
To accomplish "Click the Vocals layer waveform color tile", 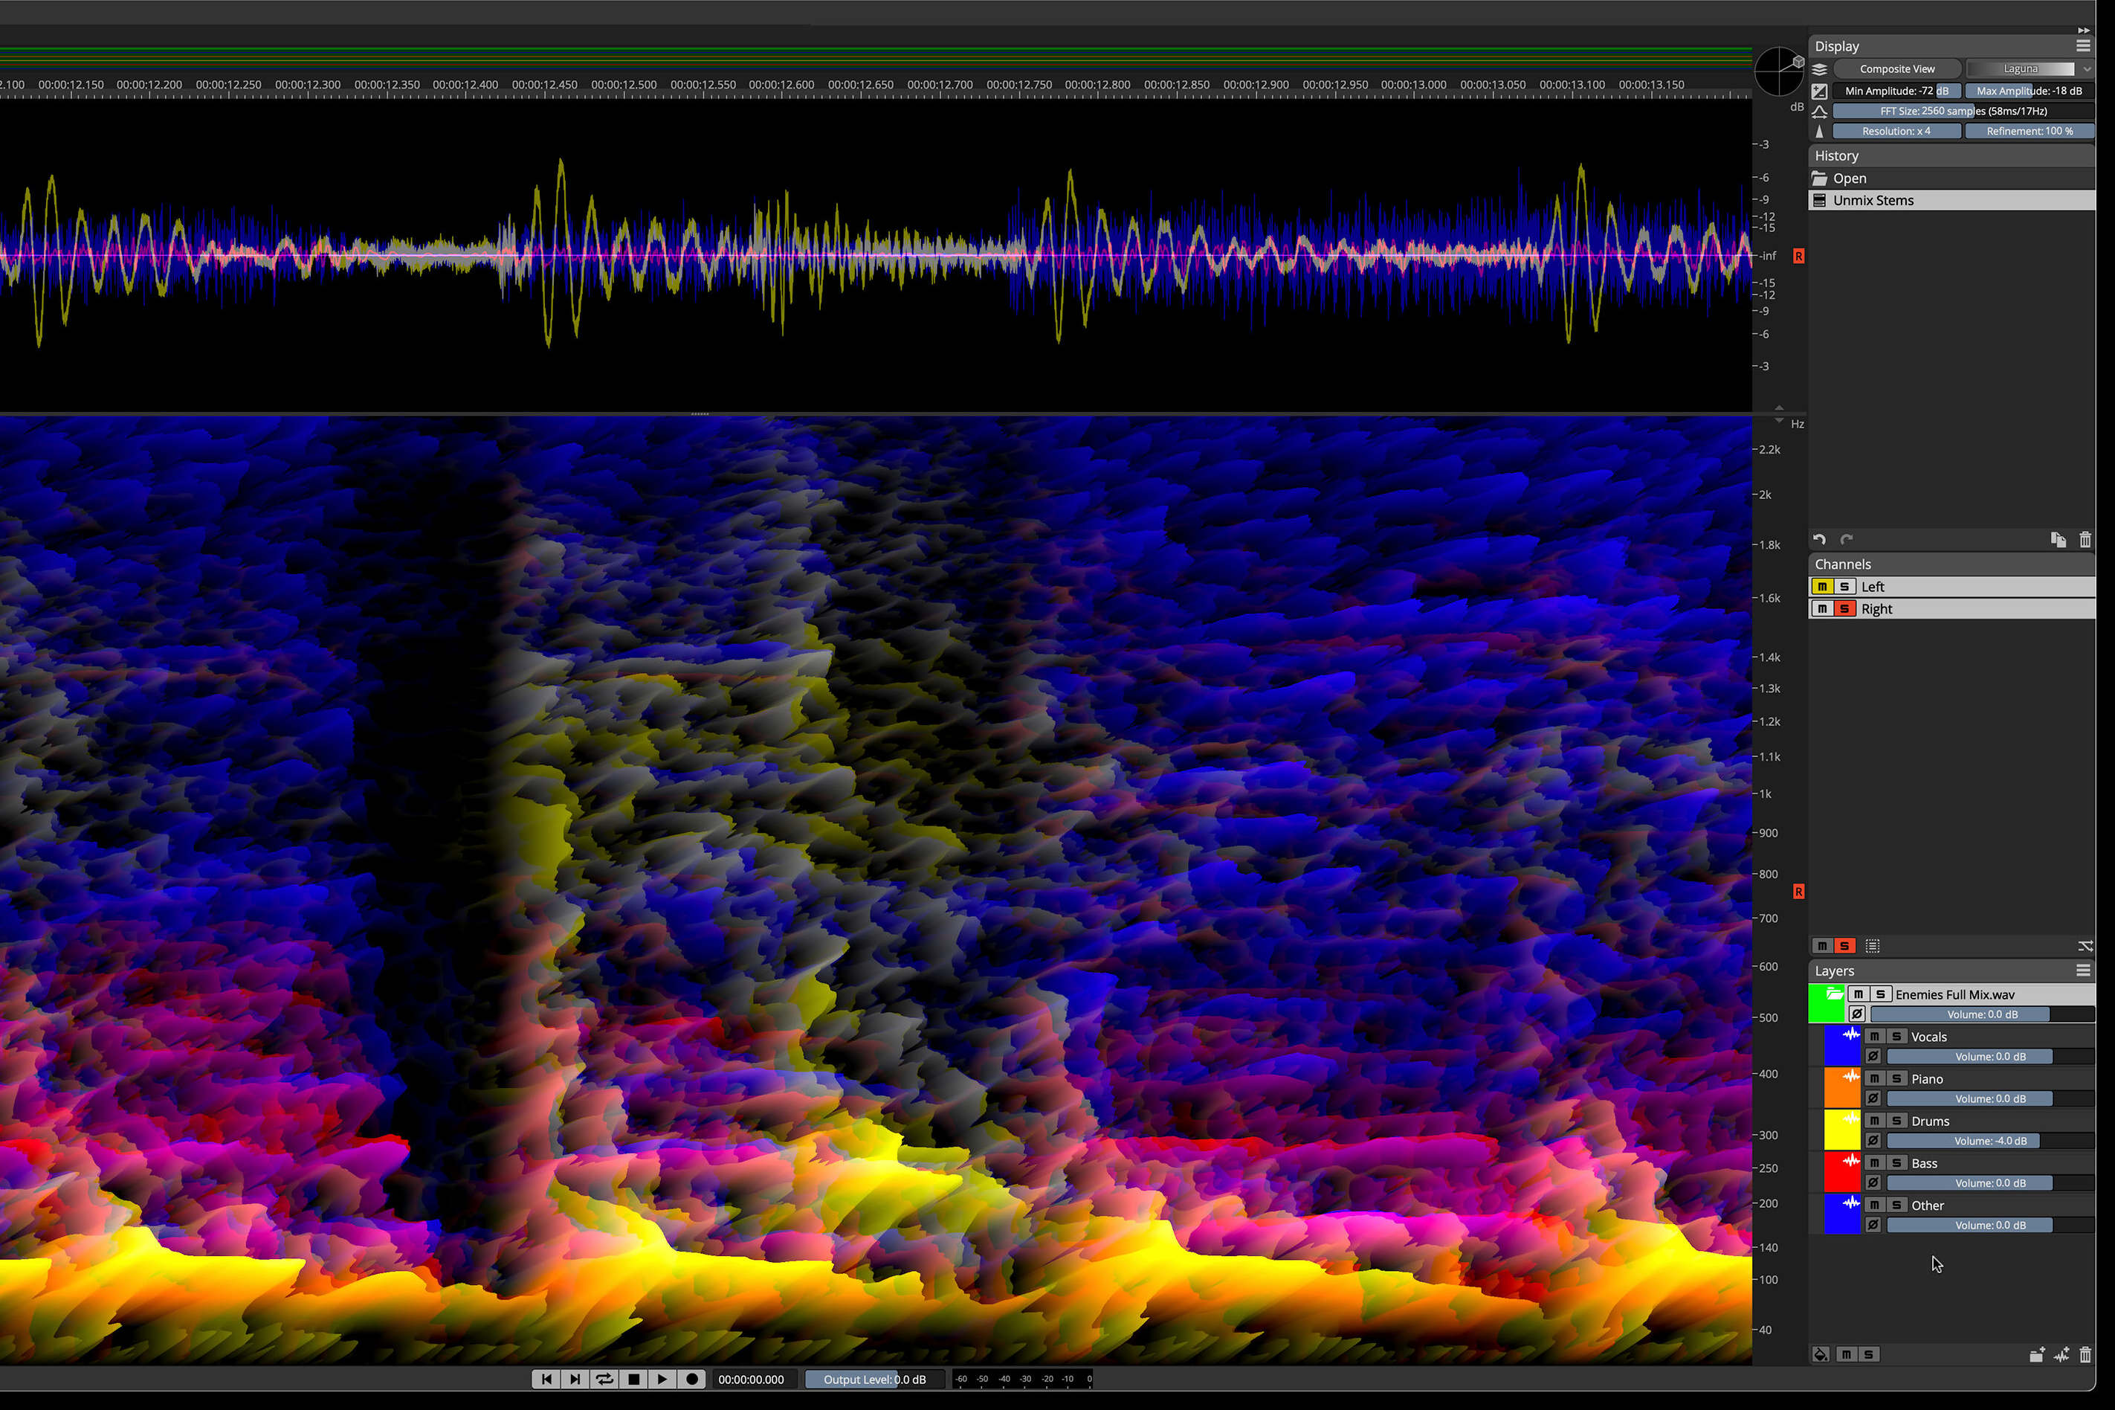I will point(1841,1046).
